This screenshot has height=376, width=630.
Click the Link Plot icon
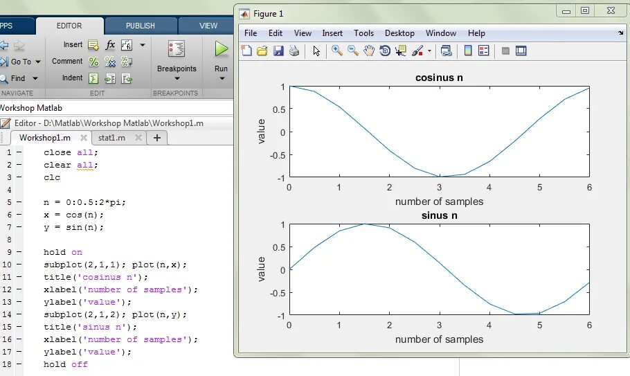pyautogui.click(x=447, y=51)
